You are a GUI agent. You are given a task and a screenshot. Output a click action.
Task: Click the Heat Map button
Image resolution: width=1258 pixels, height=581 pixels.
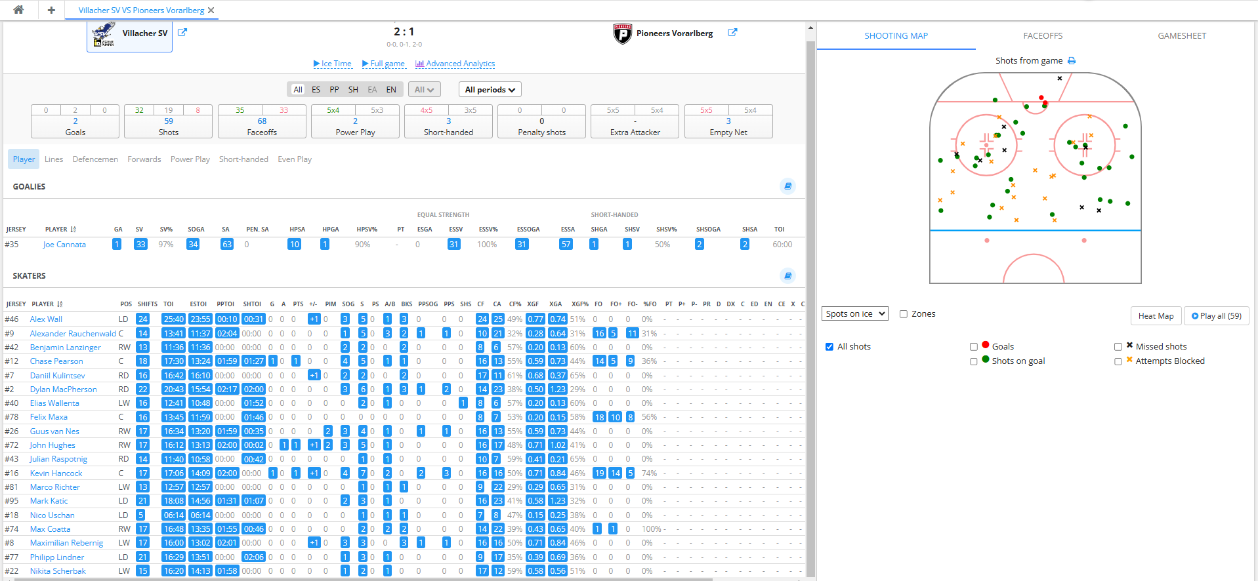pyautogui.click(x=1156, y=316)
